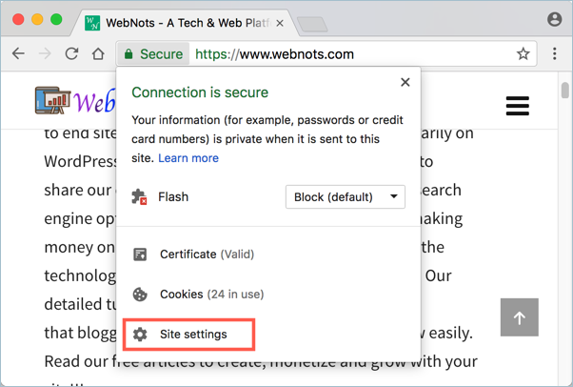Viewport: 573px width, 387px height.
Task: Bookmark this page with the star
Action: point(523,54)
